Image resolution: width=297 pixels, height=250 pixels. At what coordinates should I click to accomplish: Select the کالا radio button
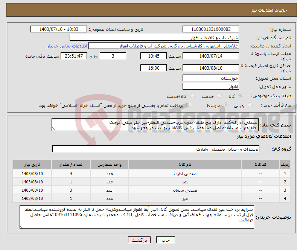(x=241, y=96)
